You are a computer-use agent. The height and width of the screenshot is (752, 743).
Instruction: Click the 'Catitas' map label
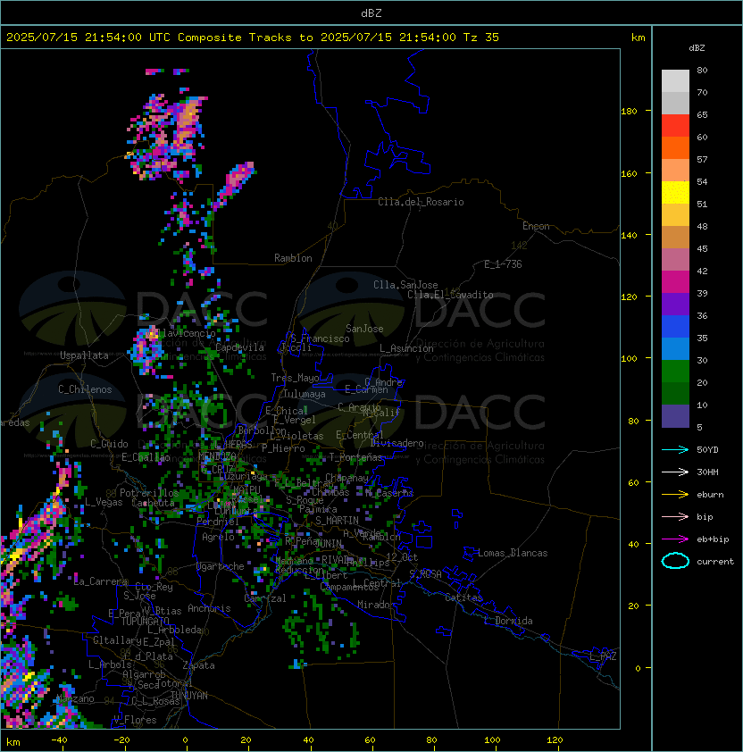tap(463, 597)
